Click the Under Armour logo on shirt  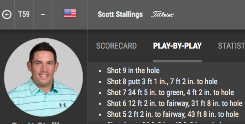62,105
